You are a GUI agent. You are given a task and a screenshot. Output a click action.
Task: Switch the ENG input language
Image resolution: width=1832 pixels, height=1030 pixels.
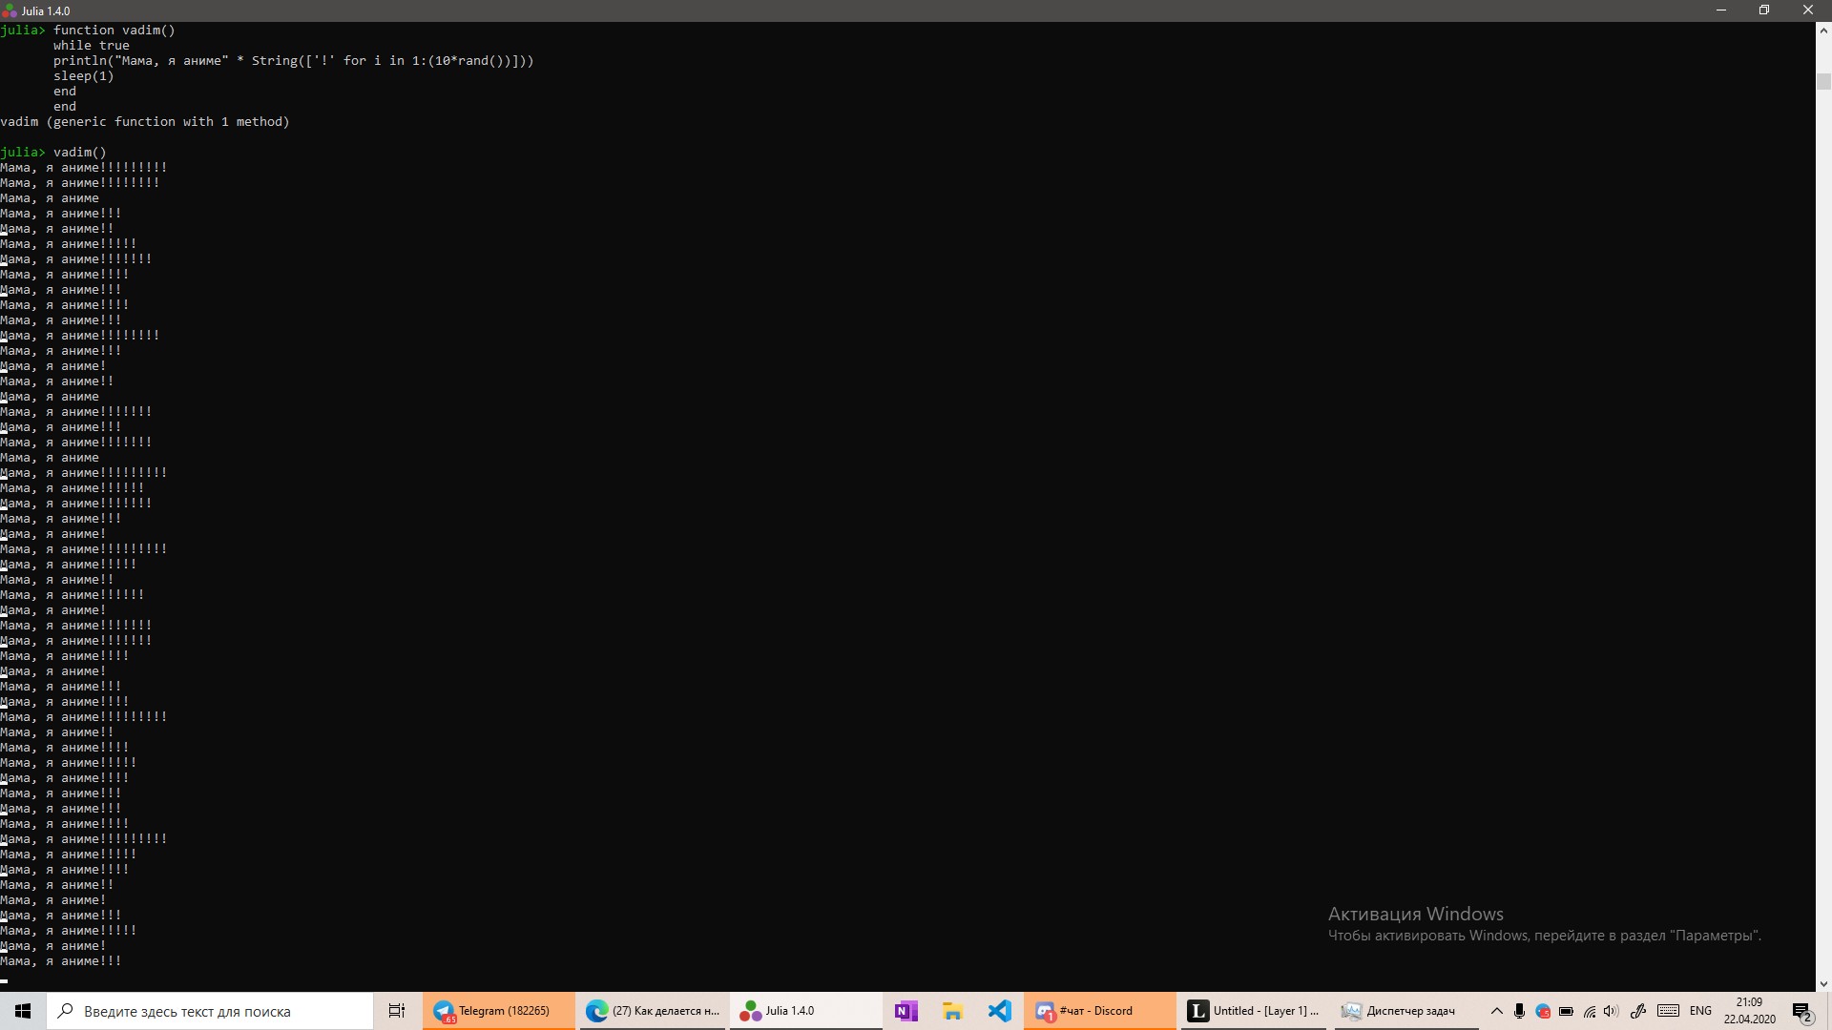pyautogui.click(x=1700, y=1011)
